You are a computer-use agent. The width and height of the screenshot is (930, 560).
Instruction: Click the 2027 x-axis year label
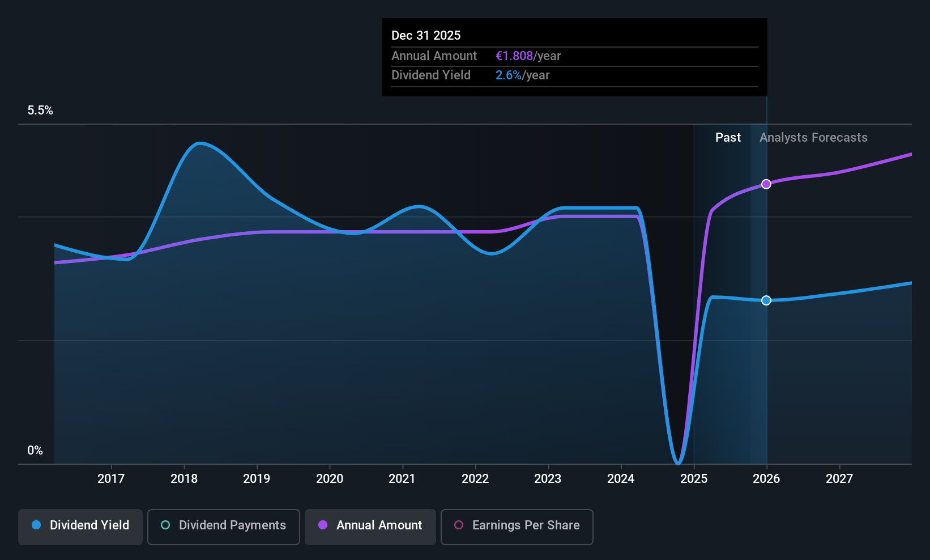tap(839, 479)
